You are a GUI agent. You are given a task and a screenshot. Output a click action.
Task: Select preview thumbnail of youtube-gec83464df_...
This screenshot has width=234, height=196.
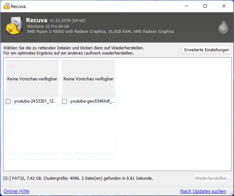click(88, 79)
